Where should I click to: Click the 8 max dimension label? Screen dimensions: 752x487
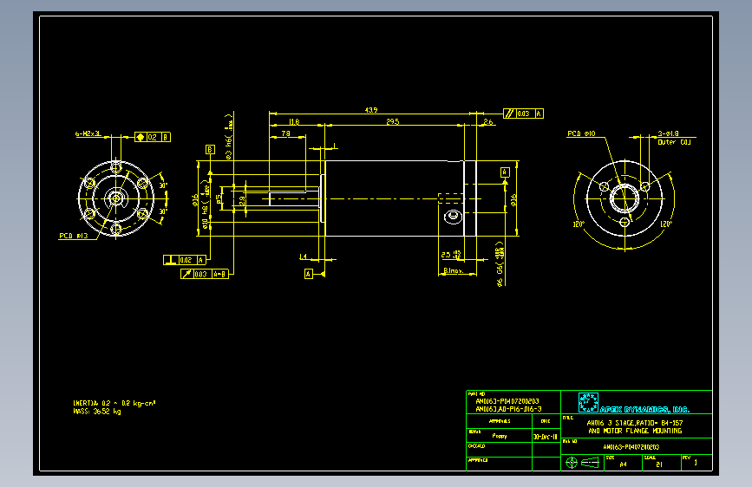pyautogui.click(x=454, y=271)
